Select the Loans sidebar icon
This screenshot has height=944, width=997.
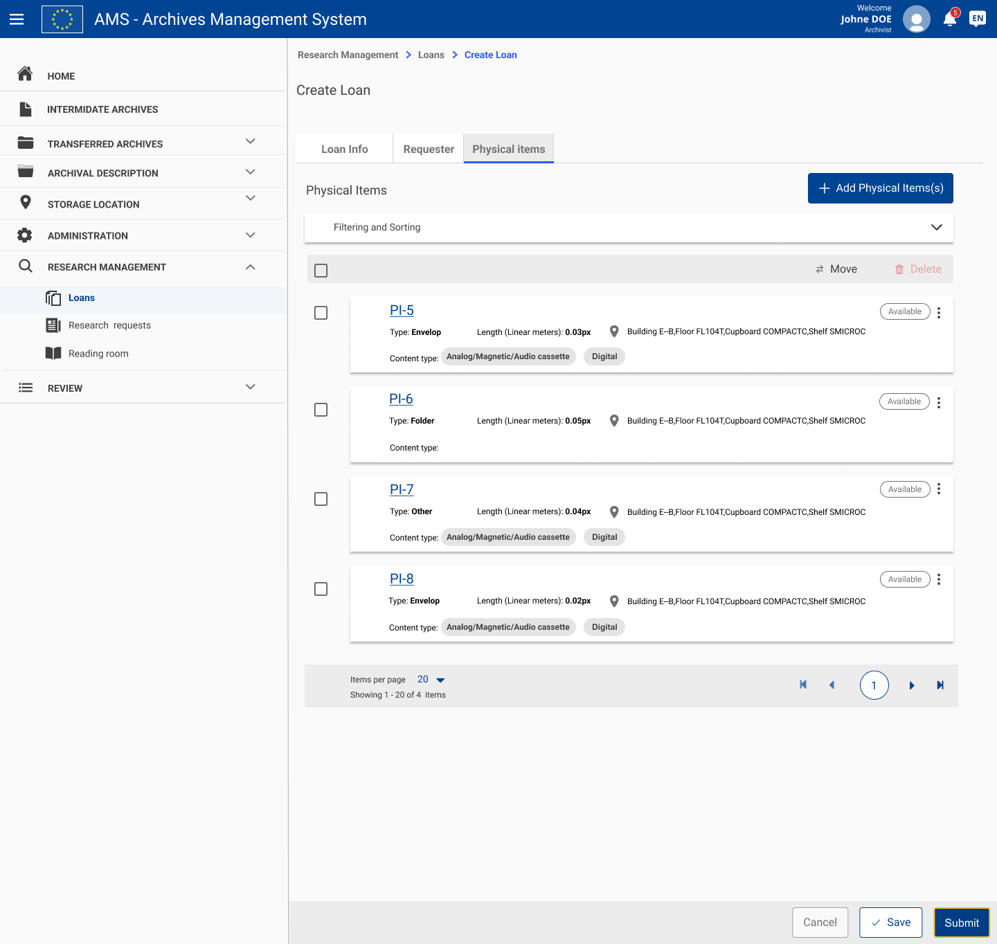pos(53,298)
